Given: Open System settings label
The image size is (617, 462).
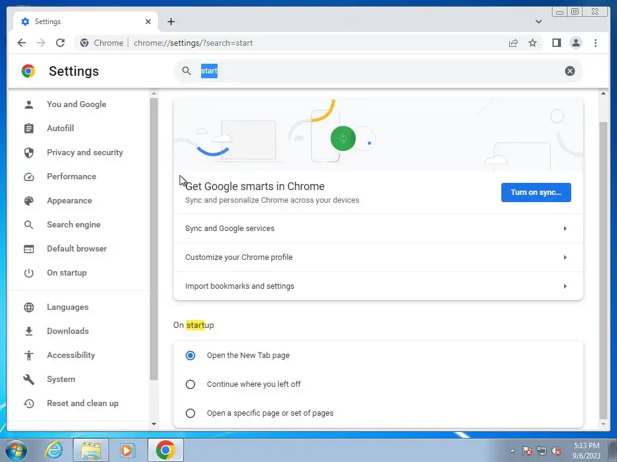Looking at the screenshot, I should (x=61, y=379).
